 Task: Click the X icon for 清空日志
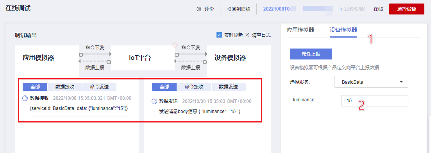tap(247, 35)
